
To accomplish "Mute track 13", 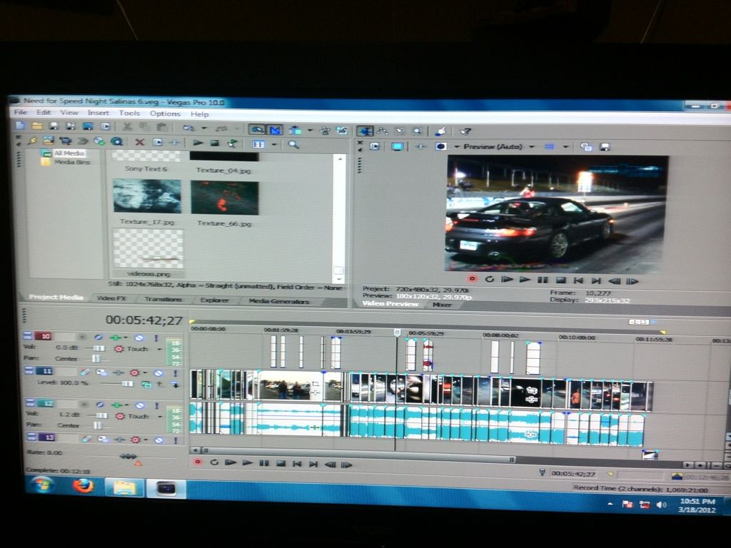I will (x=158, y=440).
